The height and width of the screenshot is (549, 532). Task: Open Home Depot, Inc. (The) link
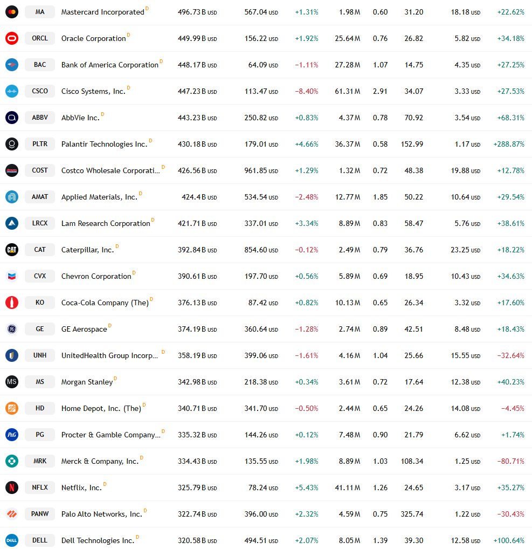click(101, 409)
